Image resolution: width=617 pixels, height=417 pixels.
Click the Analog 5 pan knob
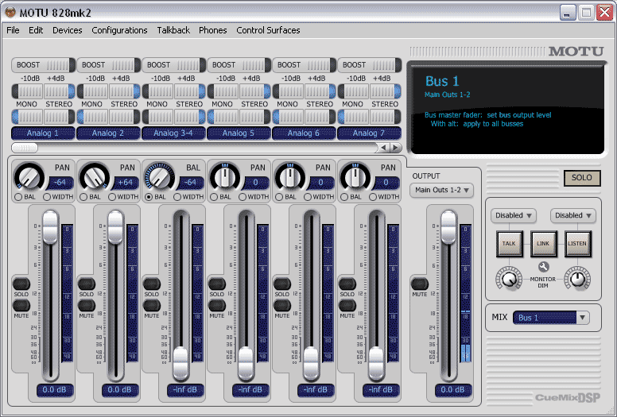tap(225, 177)
